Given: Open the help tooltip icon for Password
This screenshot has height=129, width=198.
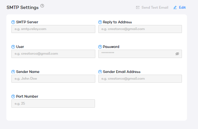Looking at the screenshot, I should point(100,47).
